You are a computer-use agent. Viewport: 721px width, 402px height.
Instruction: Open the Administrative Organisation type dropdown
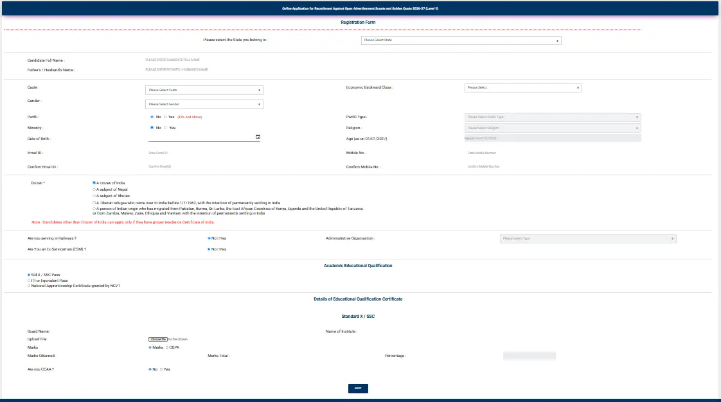coord(588,239)
